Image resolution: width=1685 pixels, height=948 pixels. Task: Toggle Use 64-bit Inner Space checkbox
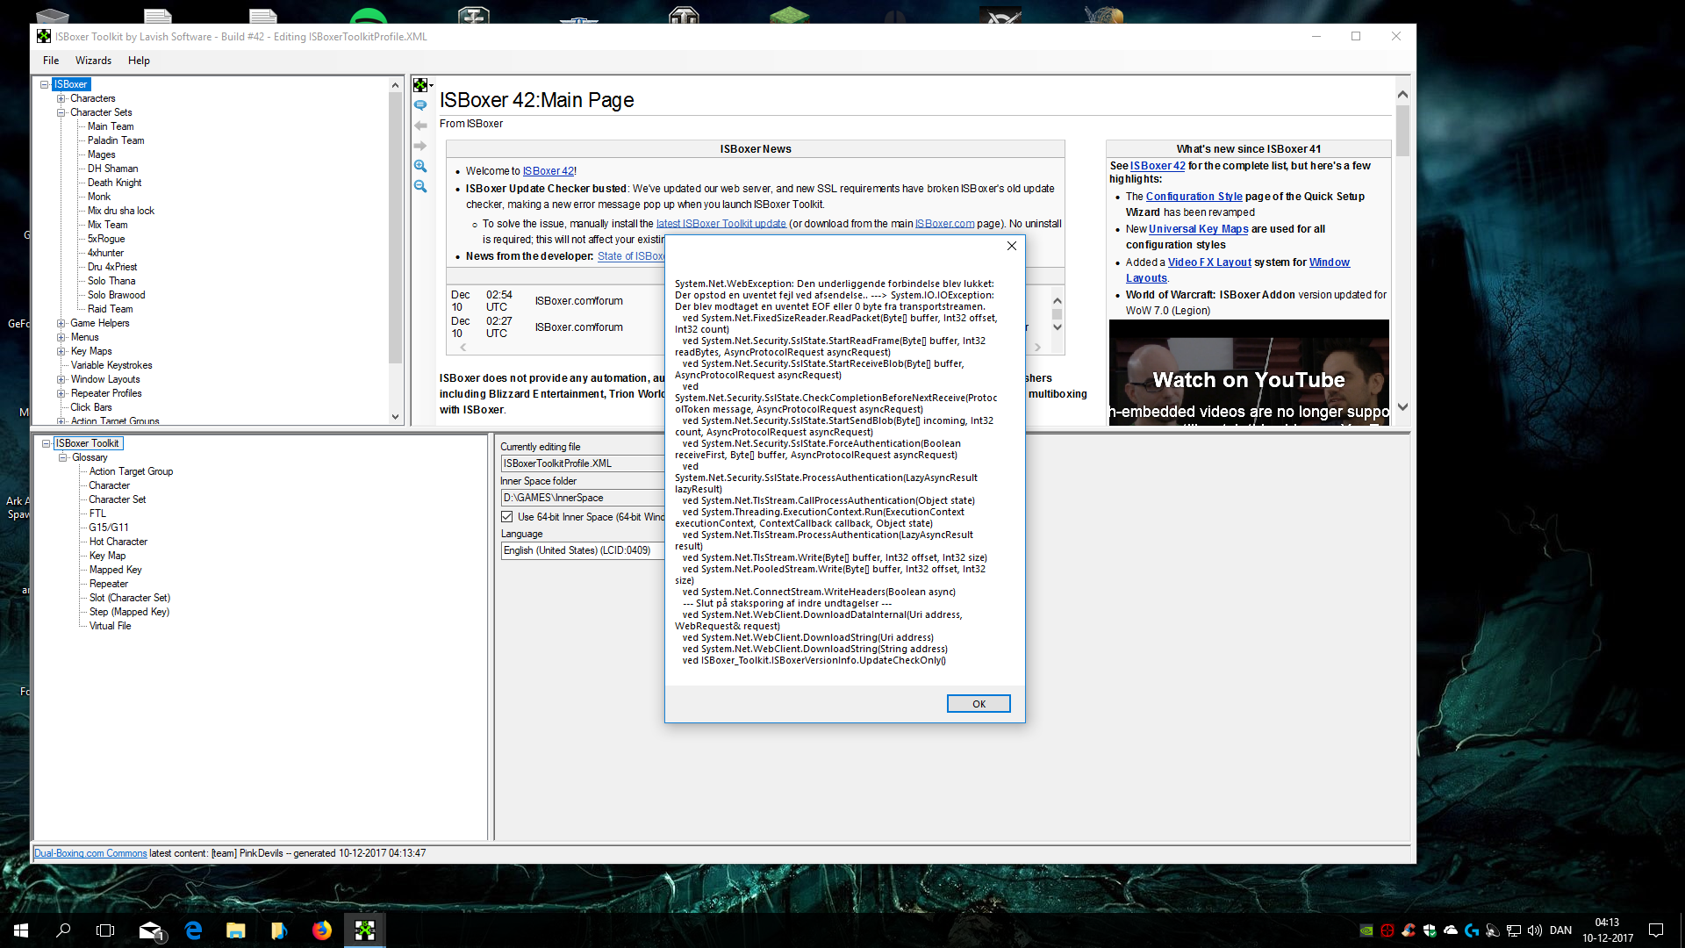click(x=507, y=517)
